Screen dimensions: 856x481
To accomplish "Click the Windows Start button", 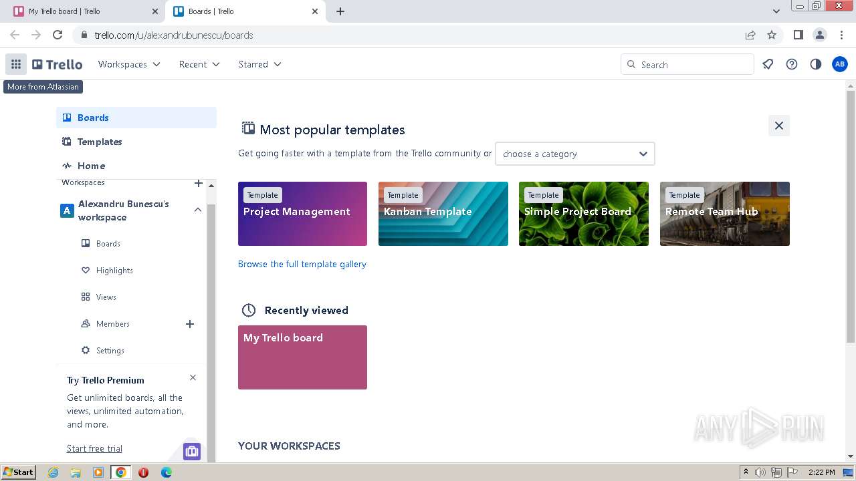I will point(19,472).
